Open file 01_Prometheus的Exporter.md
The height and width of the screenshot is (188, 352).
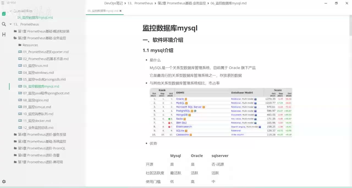coord(46,52)
